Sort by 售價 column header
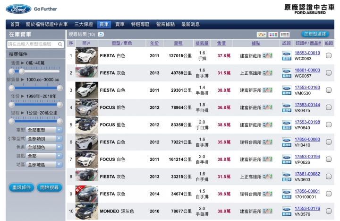 tap(221, 43)
